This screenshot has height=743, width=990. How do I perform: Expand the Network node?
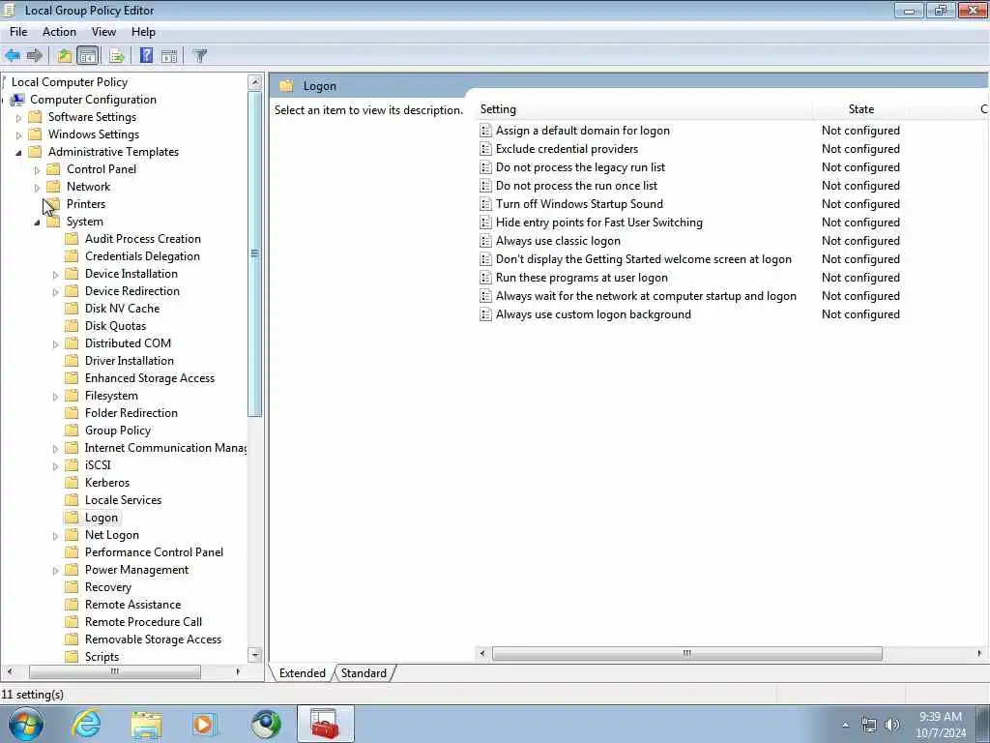coord(37,188)
